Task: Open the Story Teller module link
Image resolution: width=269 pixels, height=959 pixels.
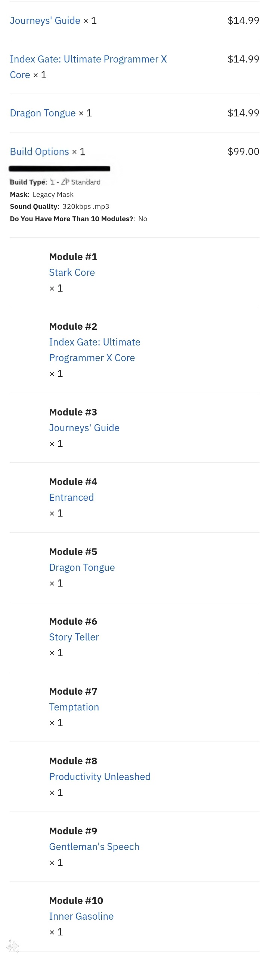Action: point(74,637)
